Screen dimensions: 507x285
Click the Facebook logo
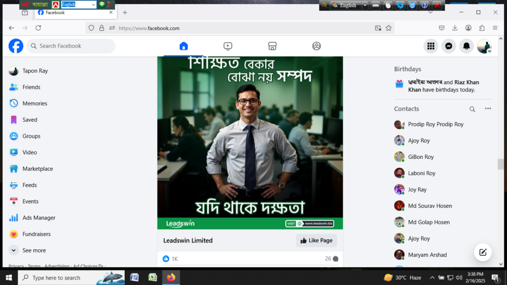[x=15, y=46]
